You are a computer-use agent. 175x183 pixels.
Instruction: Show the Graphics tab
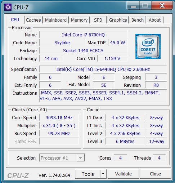[x=118, y=20]
